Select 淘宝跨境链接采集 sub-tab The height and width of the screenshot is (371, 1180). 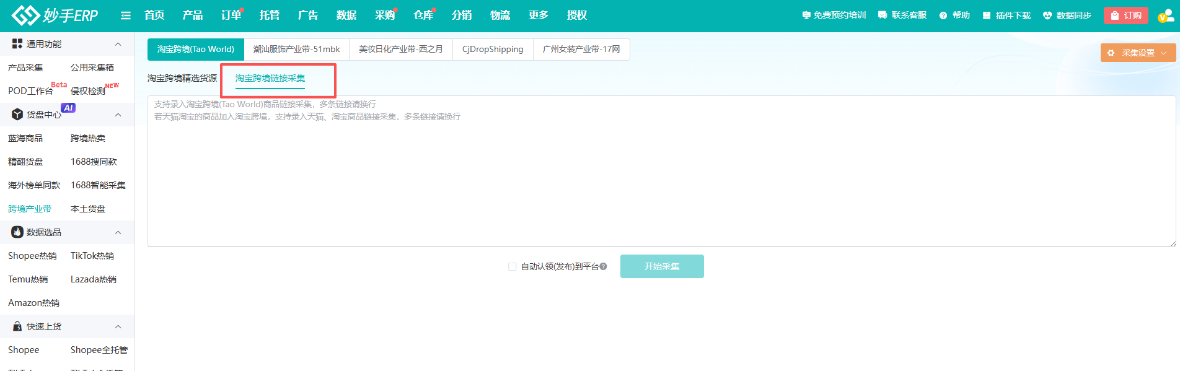tap(270, 79)
